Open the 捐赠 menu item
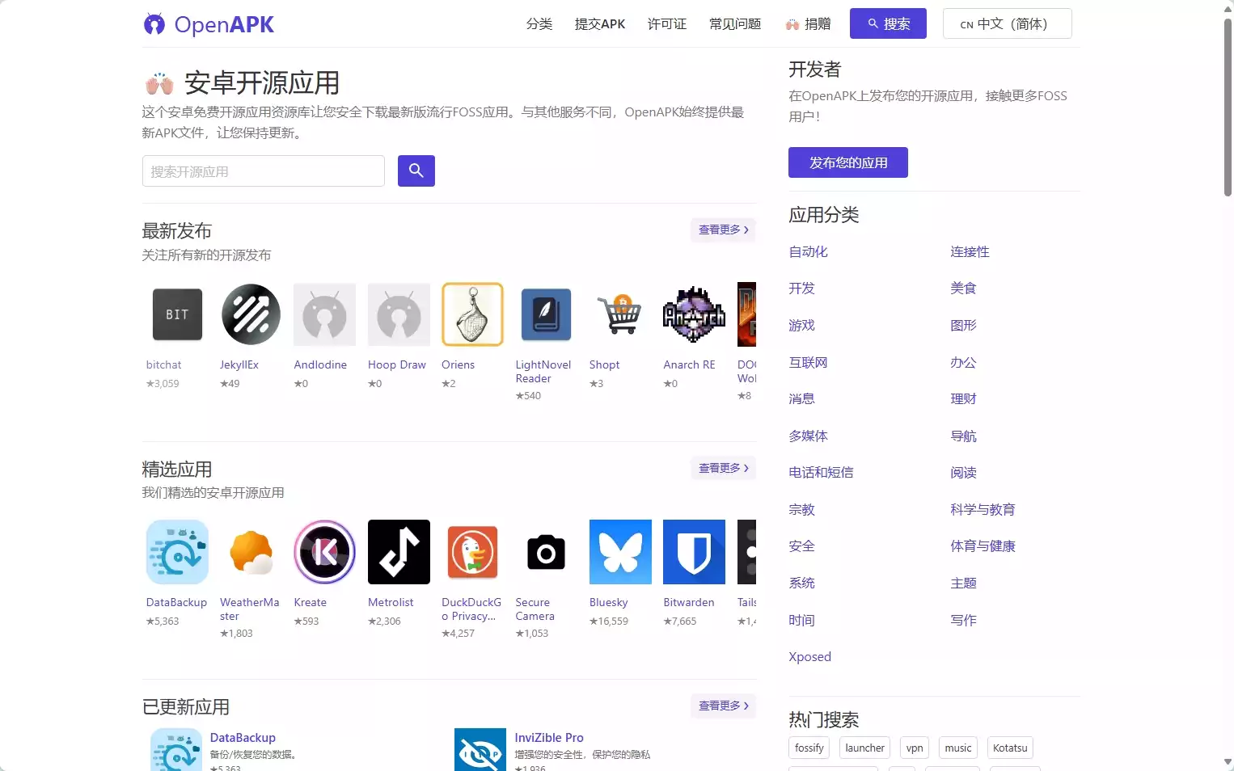 [x=809, y=24]
